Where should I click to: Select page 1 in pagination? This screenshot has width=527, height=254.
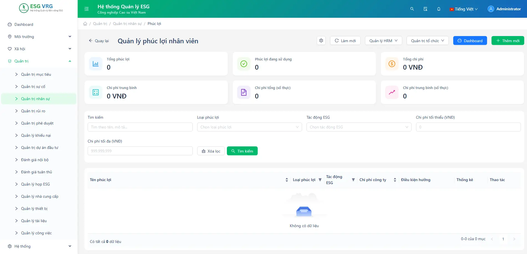pyautogui.click(x=503, y=239)
